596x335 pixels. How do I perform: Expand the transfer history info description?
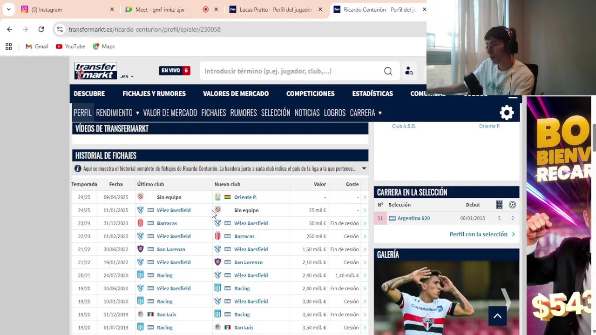click(x=364, y=168)
